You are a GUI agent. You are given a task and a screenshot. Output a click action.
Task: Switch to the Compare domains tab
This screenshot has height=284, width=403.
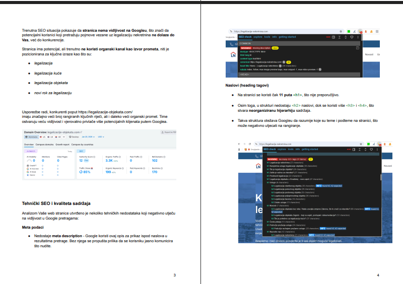(x=45, y=144)
